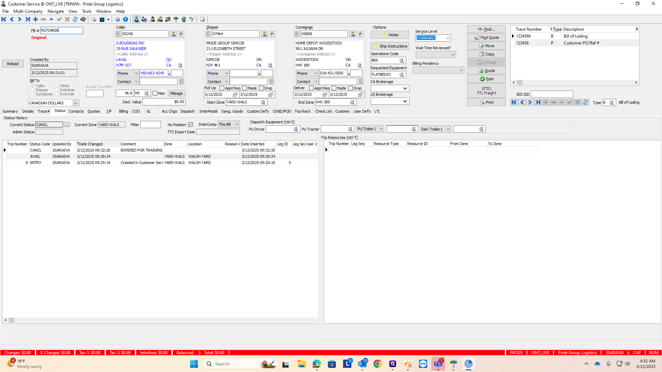Click the binoculars find icon in toolbar
Image resolution: width=662 pixels, height=372 pixels.
coord(83,19)
